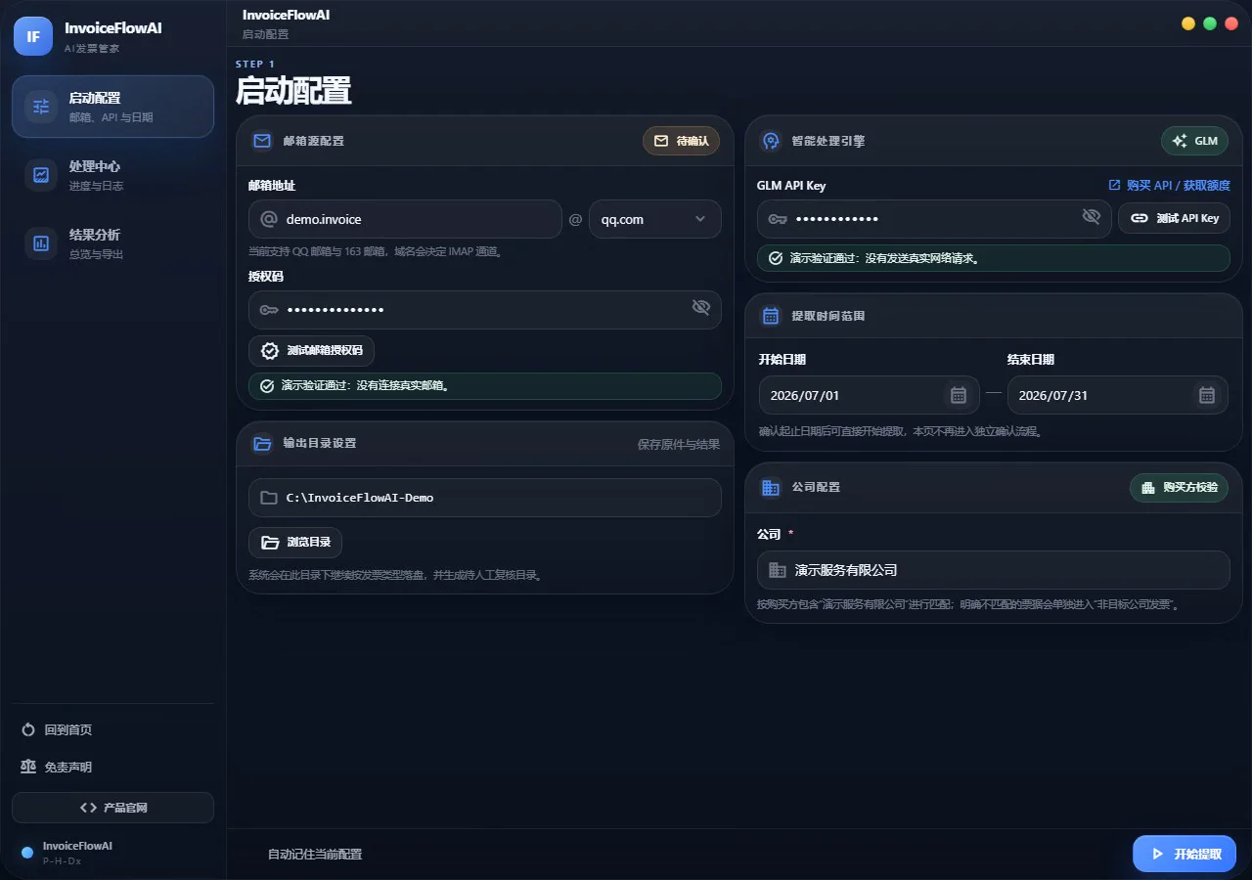Open the 开始日期 calendar picker icon
The height and width of the screenshot is (880, 1252).
coord(959,395)
